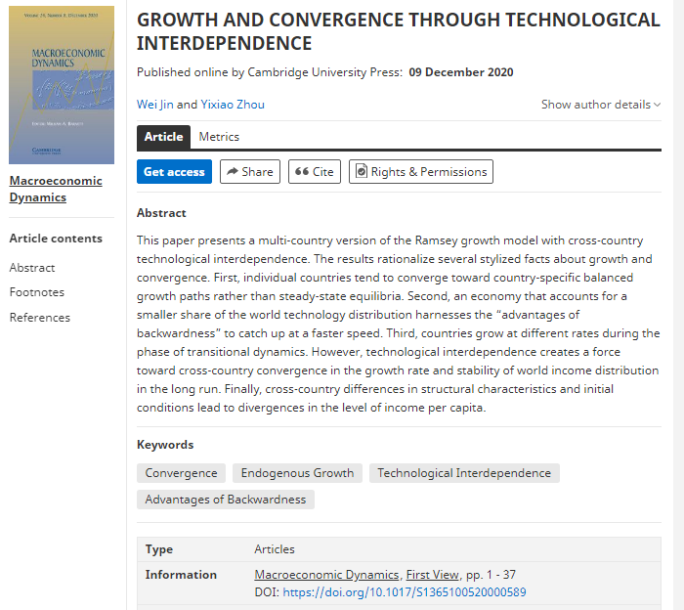Expand Show author details chevron
Viewport: 684px width, 610px height.
pos(657,106)
